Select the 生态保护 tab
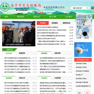Image resolution: width=94 pixels, height=94 pixels. click(x=44, y=78)
